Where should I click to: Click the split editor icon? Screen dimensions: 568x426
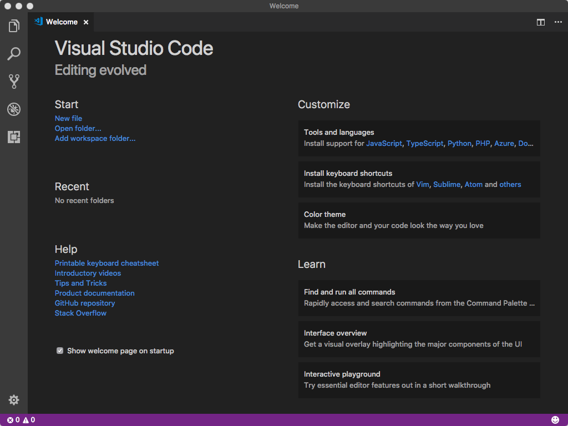(x=540, y=22)
